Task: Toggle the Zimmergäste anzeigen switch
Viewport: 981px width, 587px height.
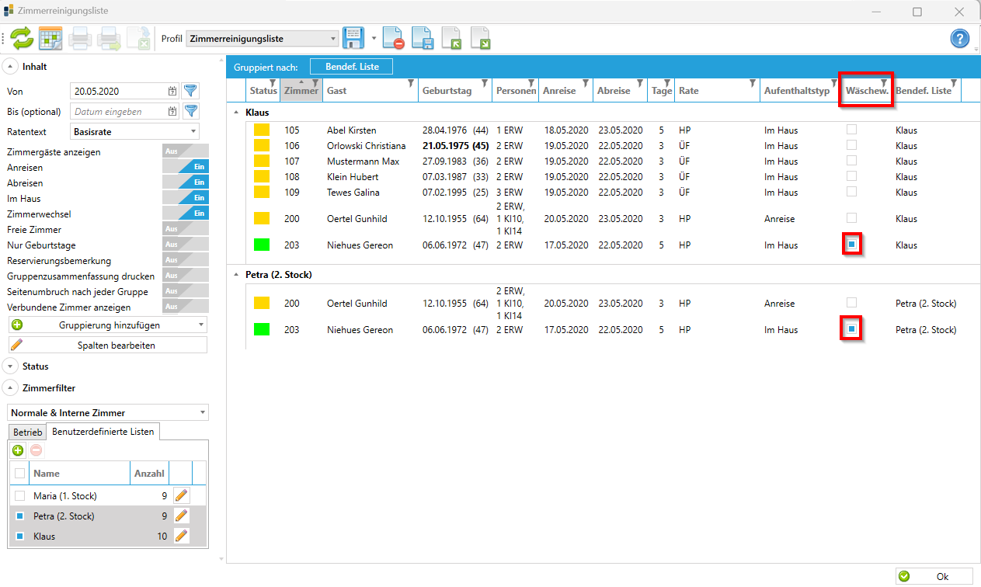Action: (185, 151)
